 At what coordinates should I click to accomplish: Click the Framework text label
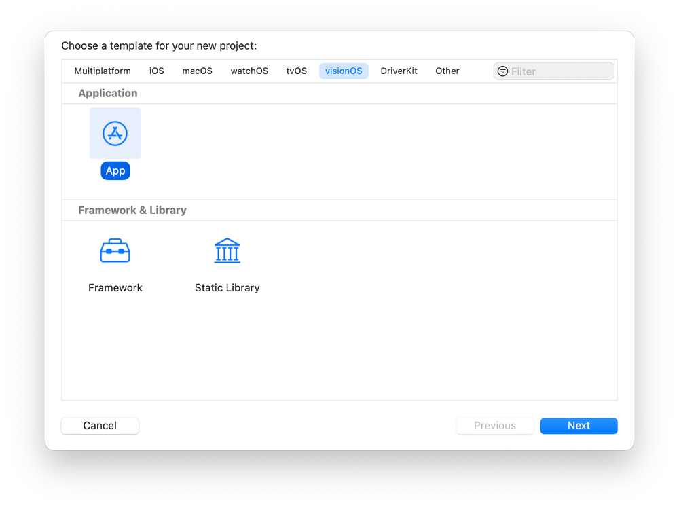click(x=115, y=288)
